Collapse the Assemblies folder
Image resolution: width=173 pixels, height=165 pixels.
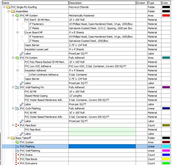8,11
